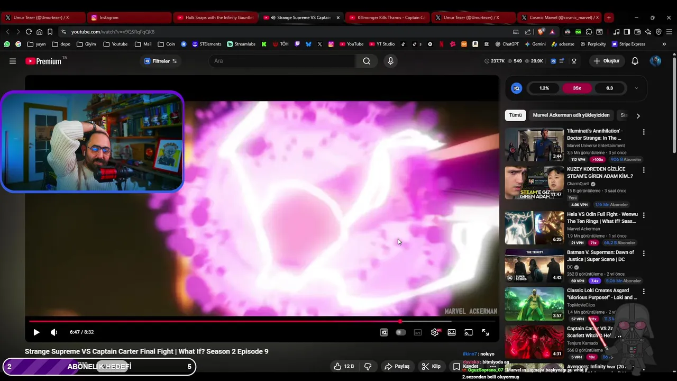The width and height of the screenshot is (677, 381).
Task: Go to YouTube Premium home logo
Action: point(43,61)
